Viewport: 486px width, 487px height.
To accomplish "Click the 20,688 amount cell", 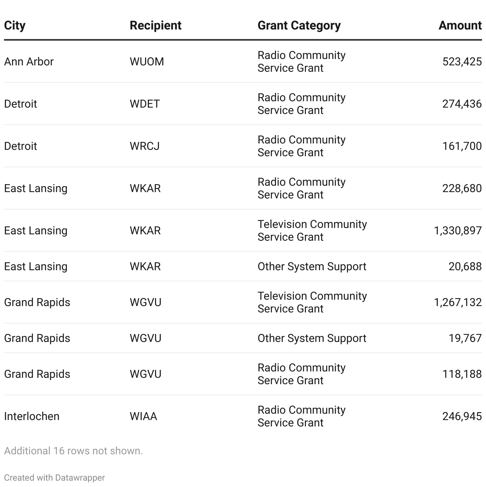I will pyautogui.click(x=465, y=267).
